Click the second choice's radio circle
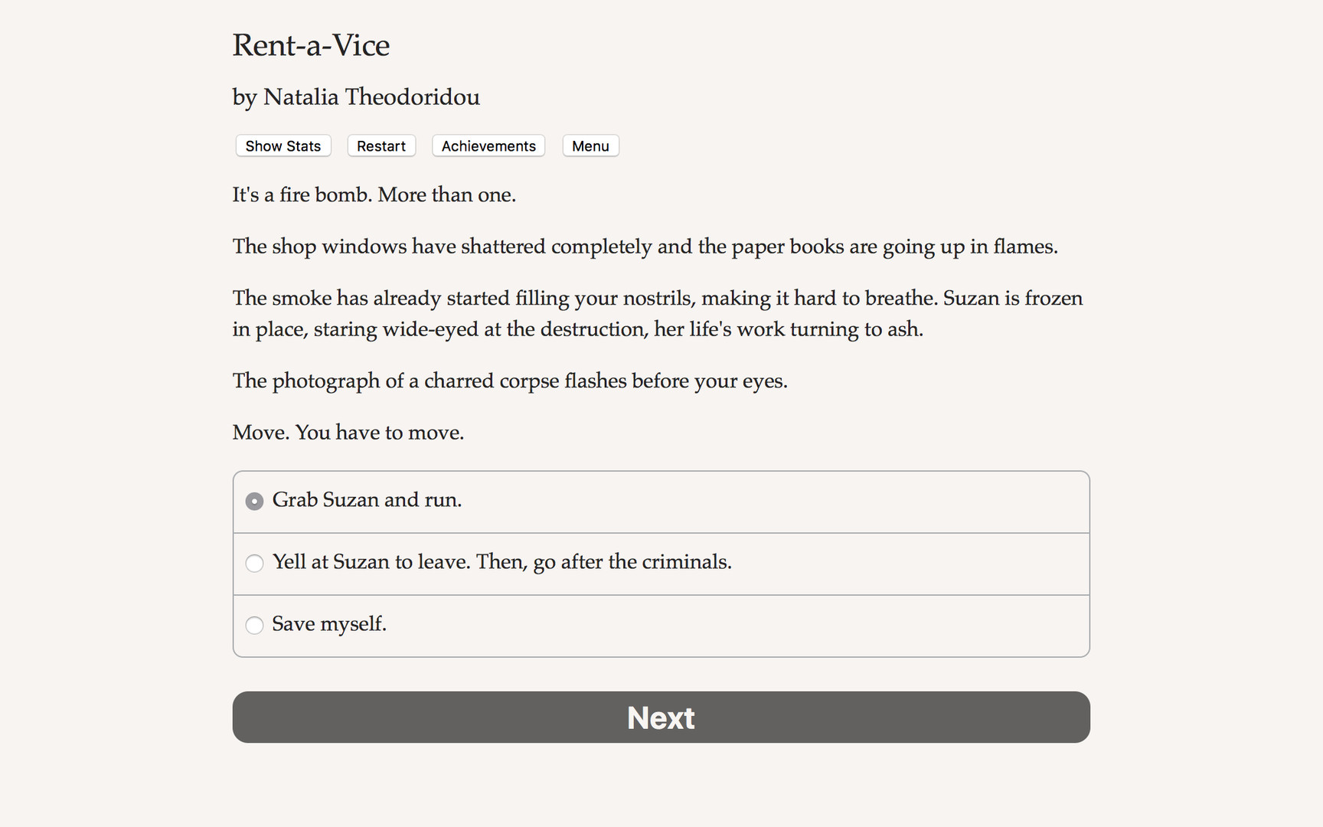The height and width of the screenshot is (827, 1323). tap(254, 563)
